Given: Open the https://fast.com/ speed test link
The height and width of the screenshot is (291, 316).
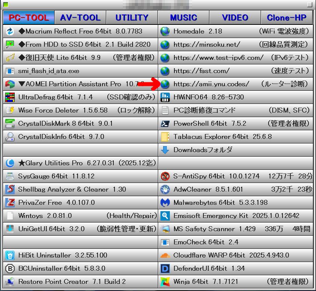Looking at the screenshot, I should pos(236,71).
